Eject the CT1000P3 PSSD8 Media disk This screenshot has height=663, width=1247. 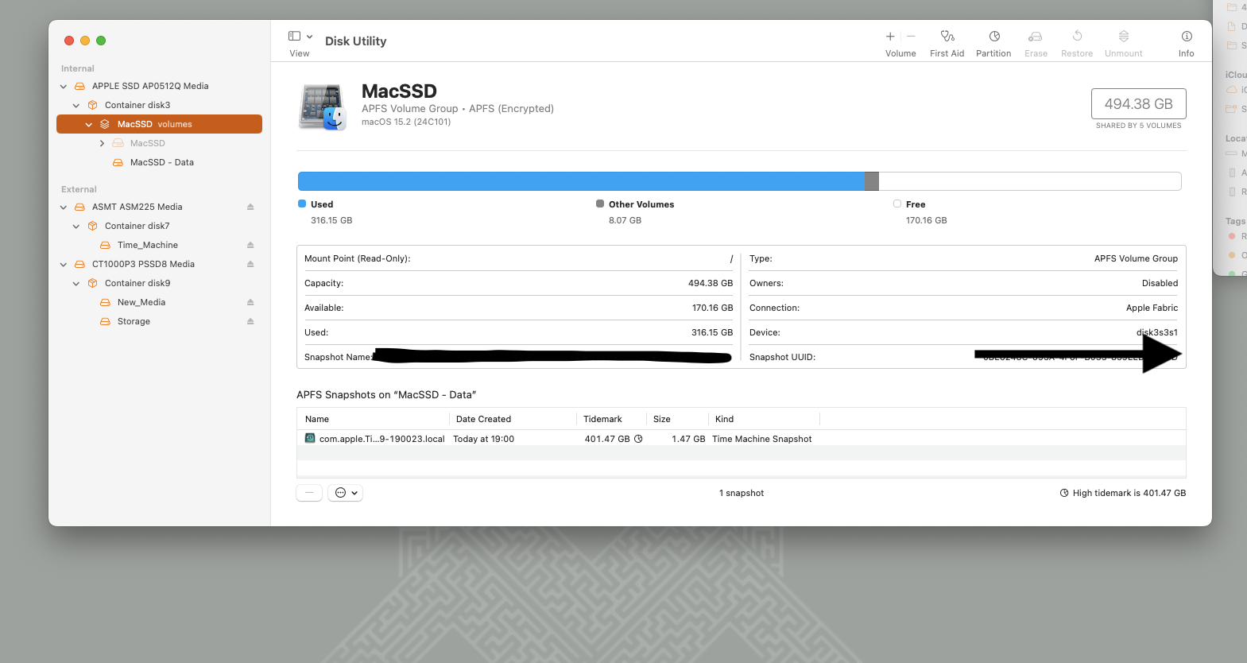point(250,264)
